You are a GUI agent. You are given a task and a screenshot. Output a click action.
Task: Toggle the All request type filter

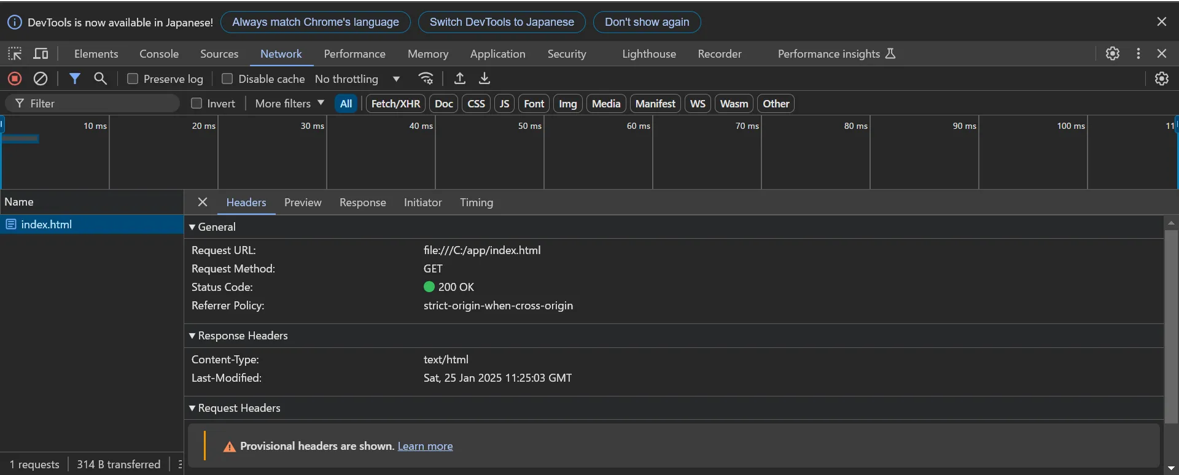click(346, 103)
